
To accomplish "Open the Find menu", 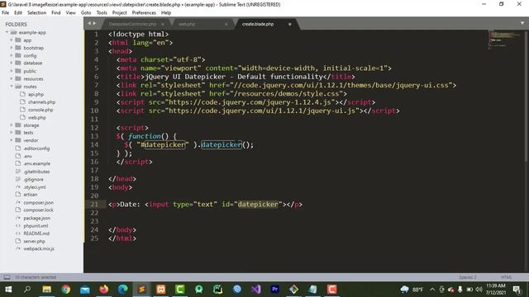I will [55, 13].
